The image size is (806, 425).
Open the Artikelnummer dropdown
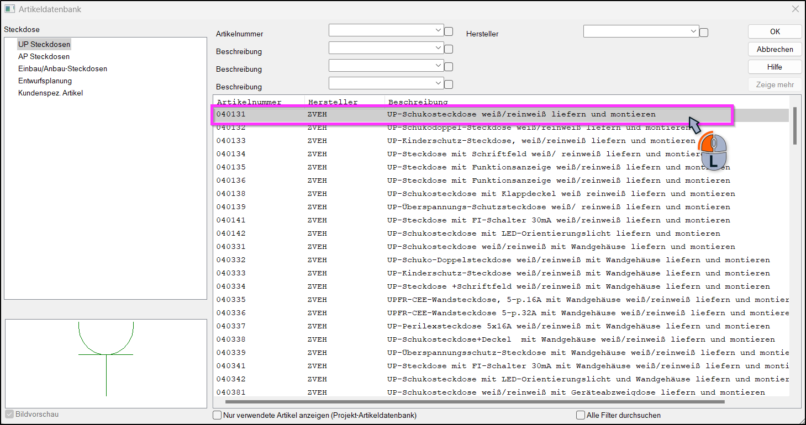[386, 30]
